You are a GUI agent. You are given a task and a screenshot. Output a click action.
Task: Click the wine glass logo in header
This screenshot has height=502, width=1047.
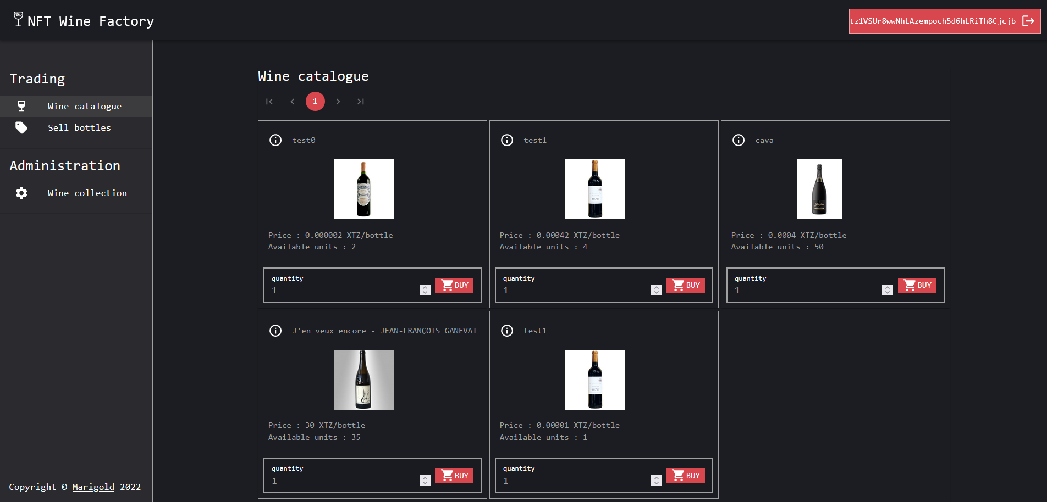18,19
